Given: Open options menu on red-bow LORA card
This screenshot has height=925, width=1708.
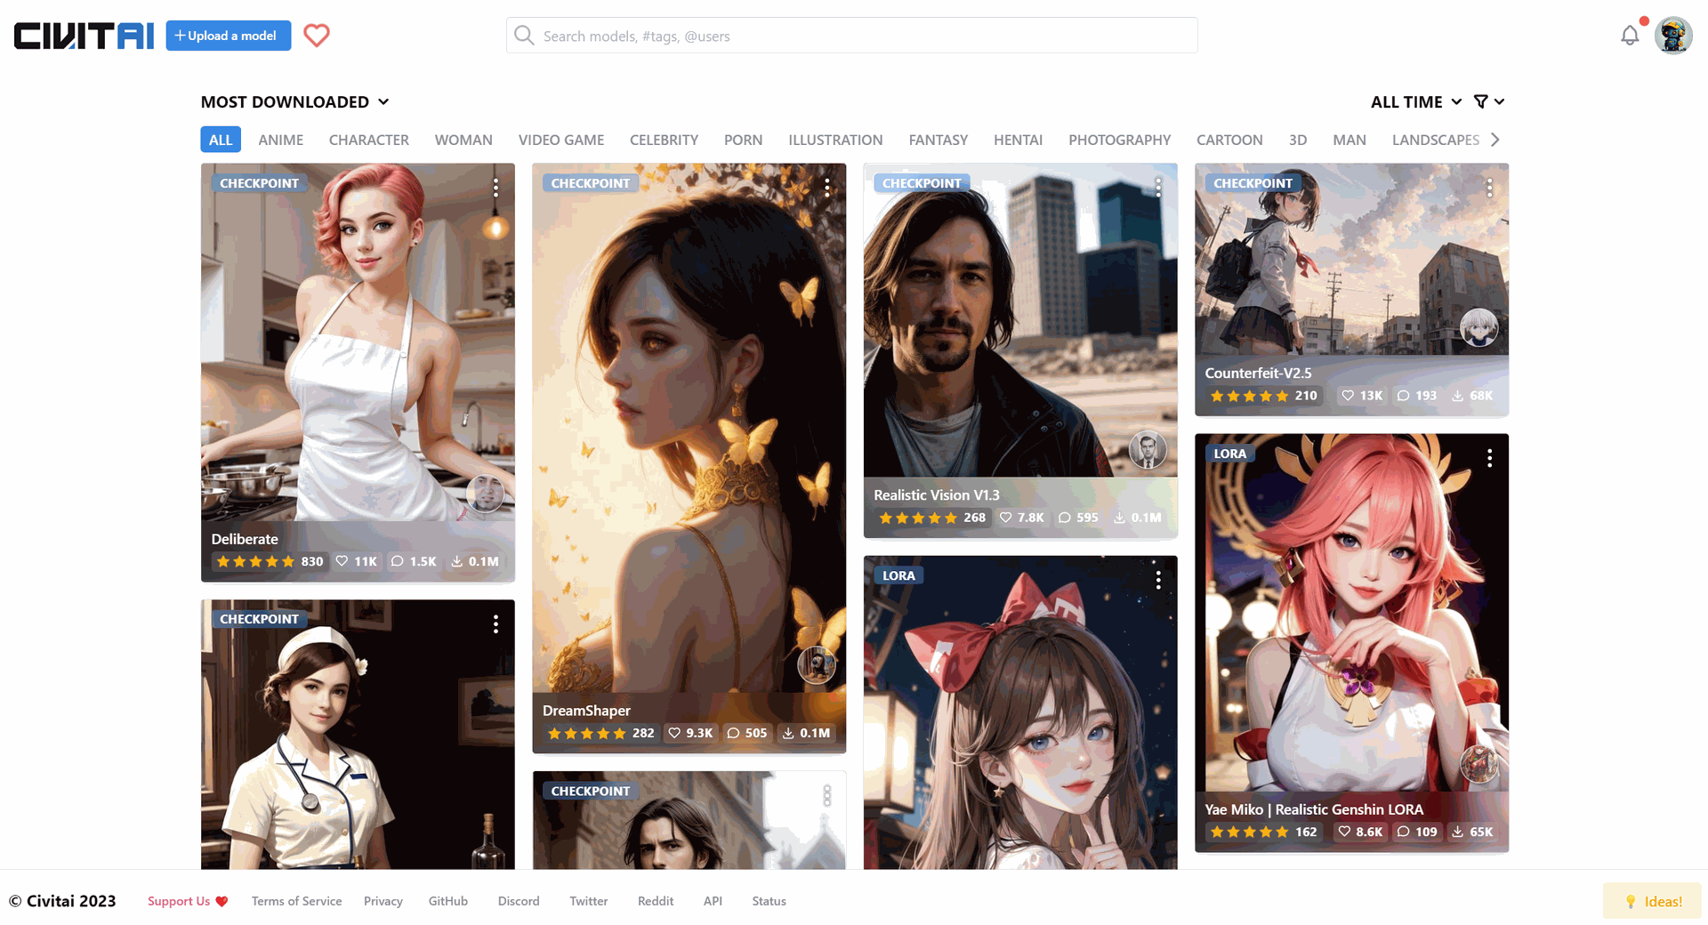Looking at the screenshot, I should (x=1158, y=580).
